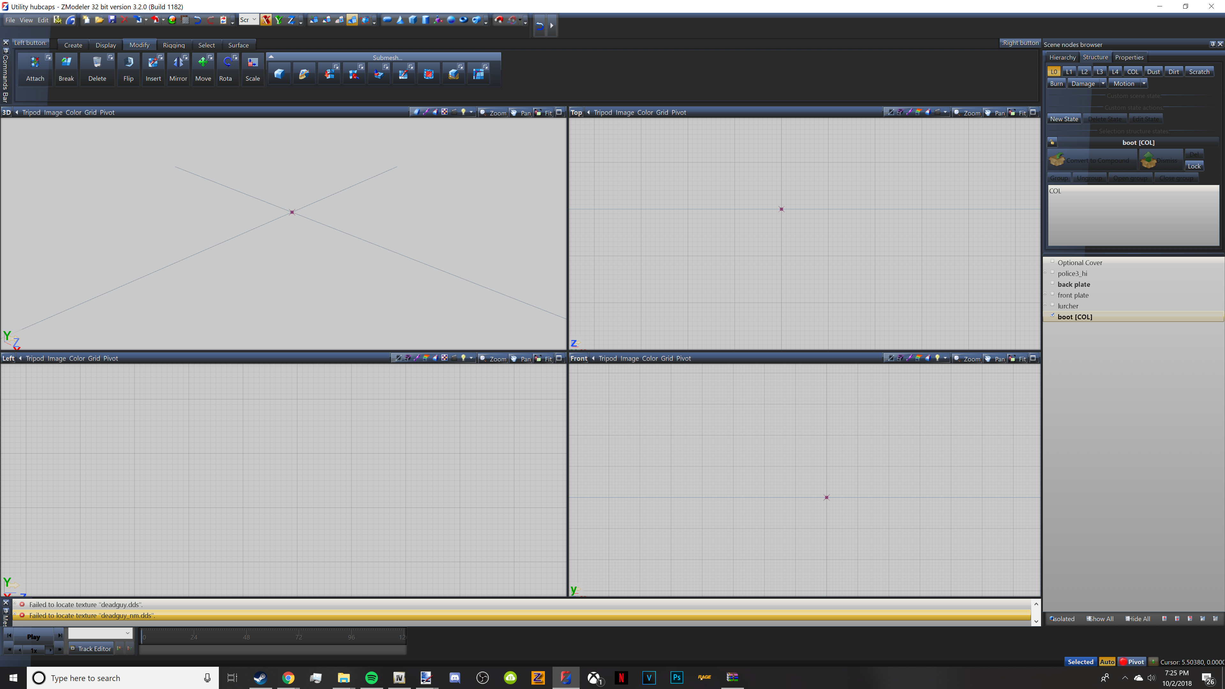The height and width of the screenshot is (689, 1225).
Task: Click the save file toolbar icon
Action: click(x=112, y=20)
